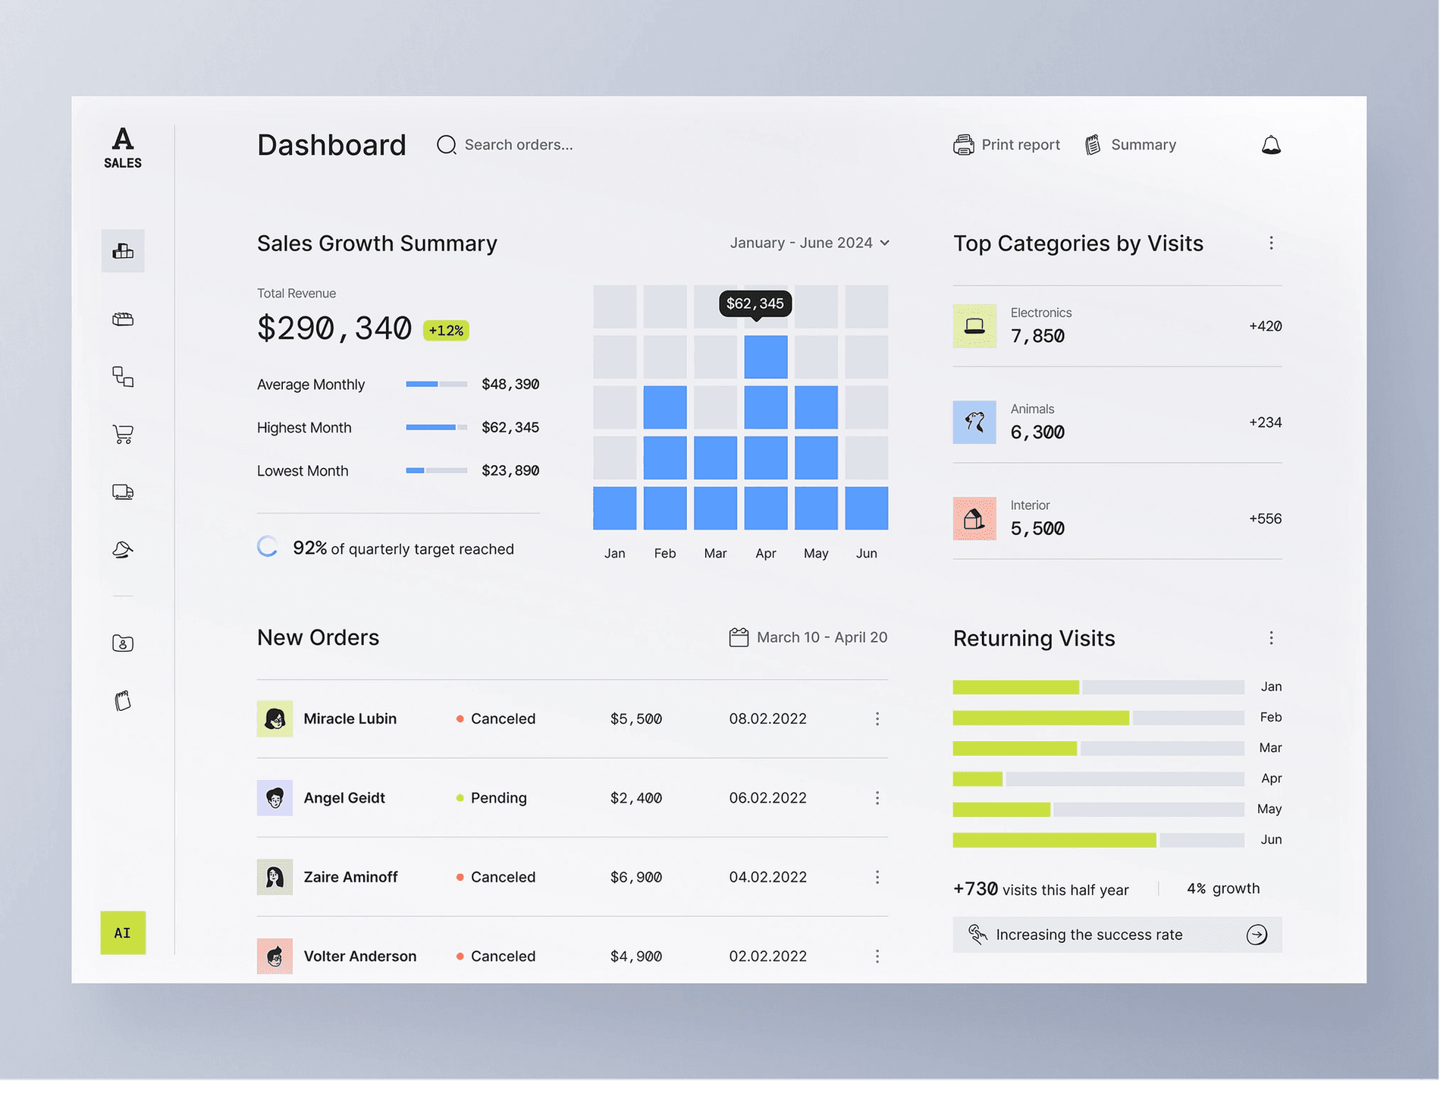Click the Highest Month progress bar
This screenshot has width=1456, height=1097.
click(437, 427)
